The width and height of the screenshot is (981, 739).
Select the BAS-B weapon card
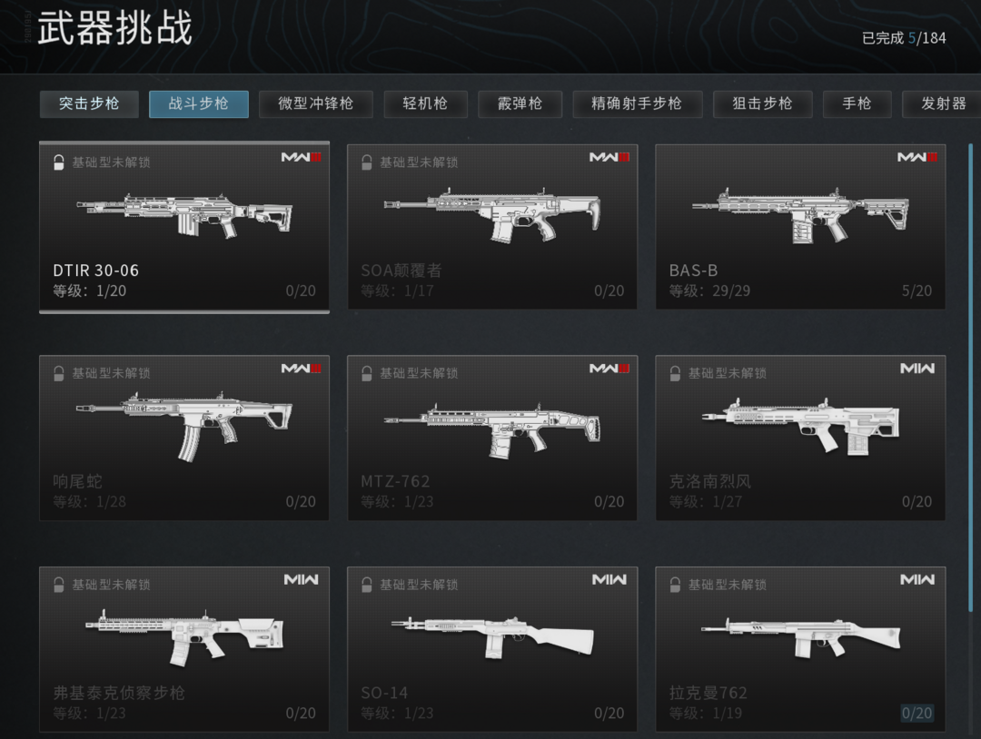[800, 227]
